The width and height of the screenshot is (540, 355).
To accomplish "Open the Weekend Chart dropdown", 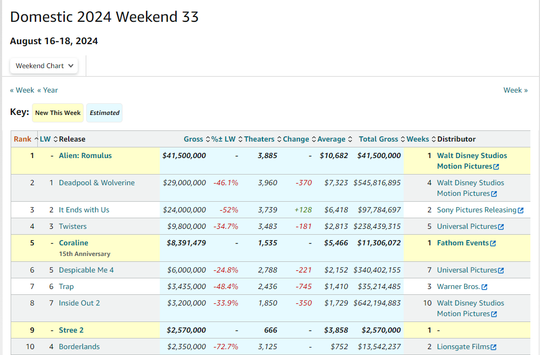I will (x=44, y=66).
